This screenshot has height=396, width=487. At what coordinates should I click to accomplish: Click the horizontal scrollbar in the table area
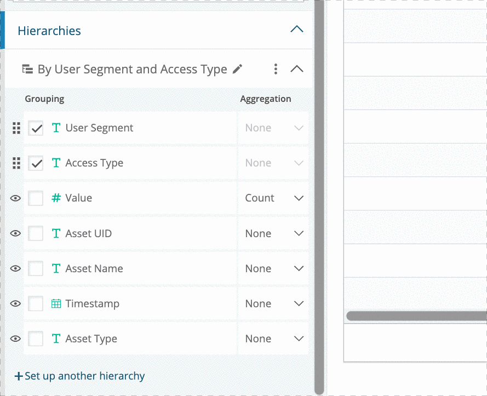[x=416, y=316]
